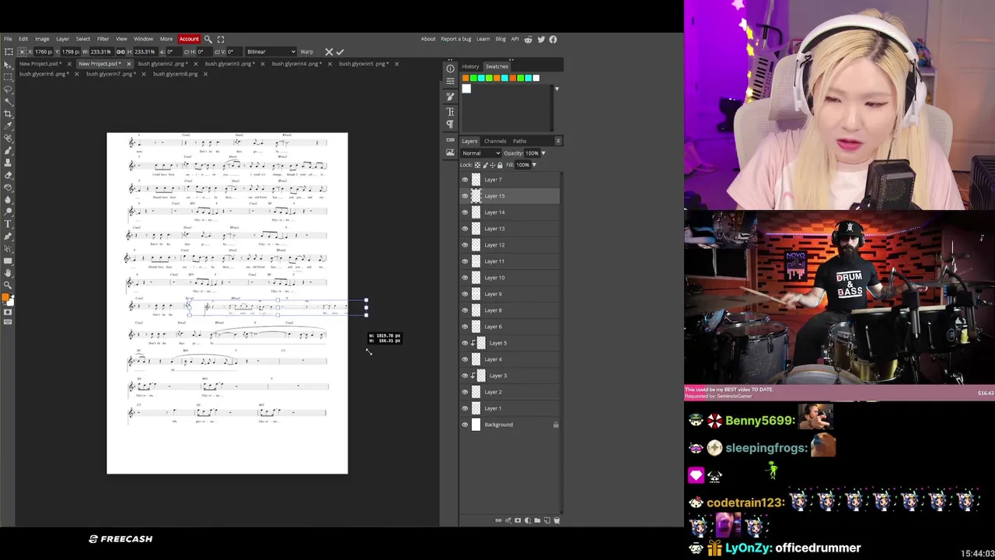Select the Zoom tool in left toolbar
This screenshot has width=995, height=560.
point(9,283)
